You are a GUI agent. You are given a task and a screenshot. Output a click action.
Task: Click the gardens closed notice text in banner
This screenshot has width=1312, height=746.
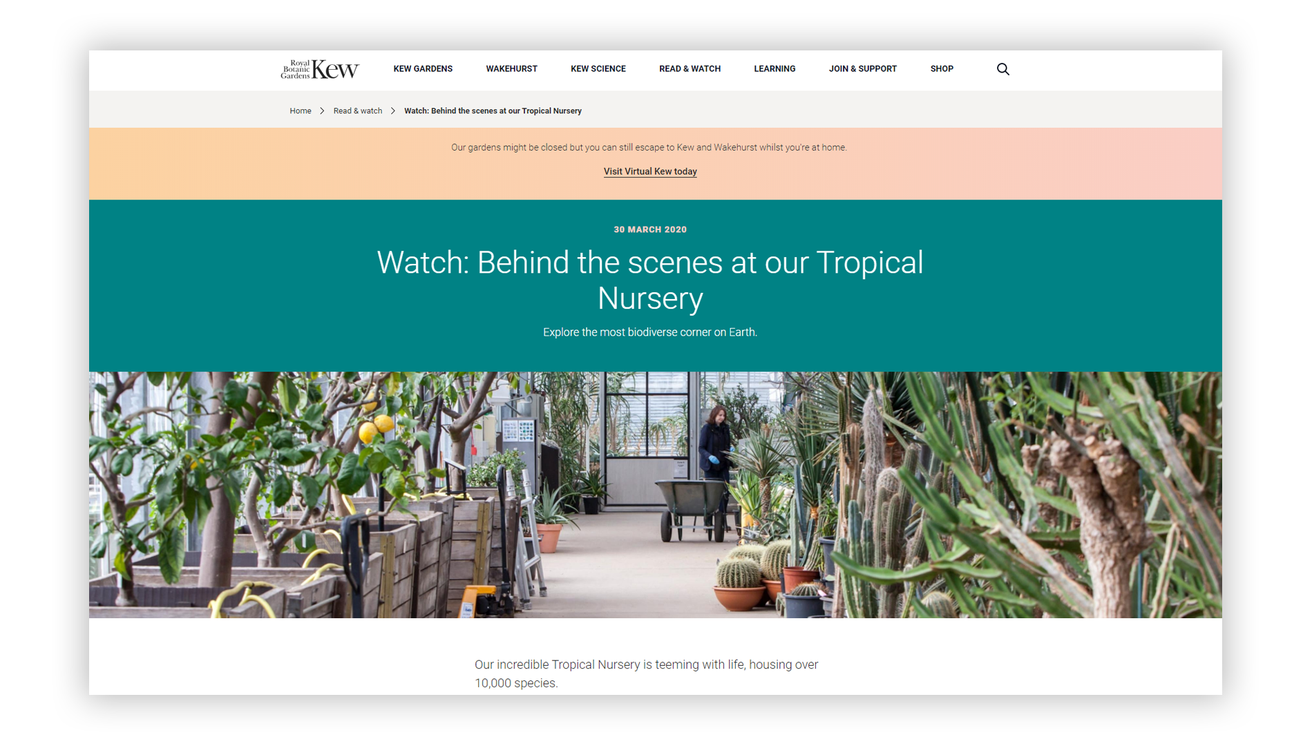[648, 147]
